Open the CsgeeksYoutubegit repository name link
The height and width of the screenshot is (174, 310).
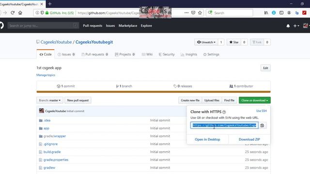[94, 42]
